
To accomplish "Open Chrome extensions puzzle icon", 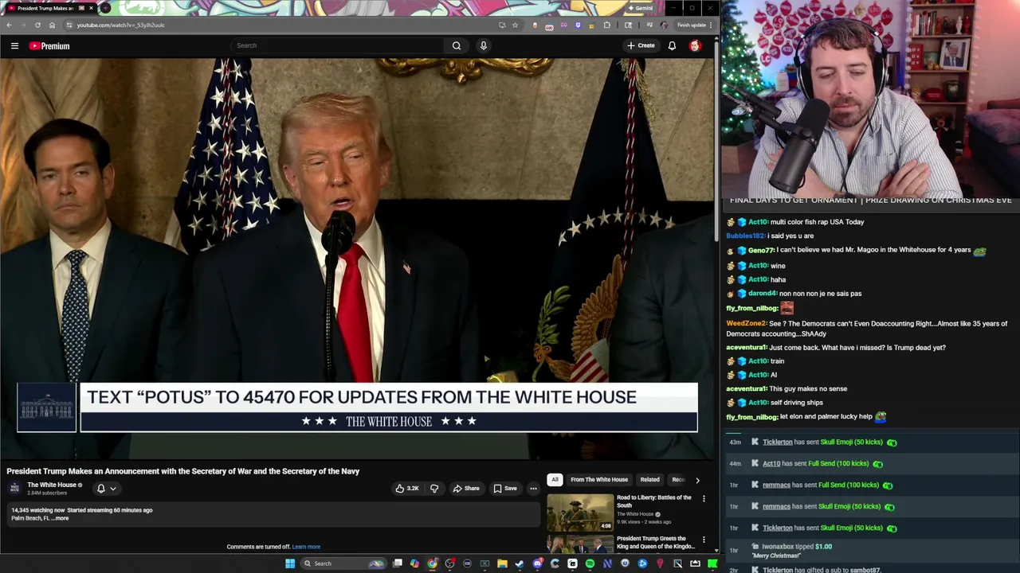I will (x=607, y=25).
